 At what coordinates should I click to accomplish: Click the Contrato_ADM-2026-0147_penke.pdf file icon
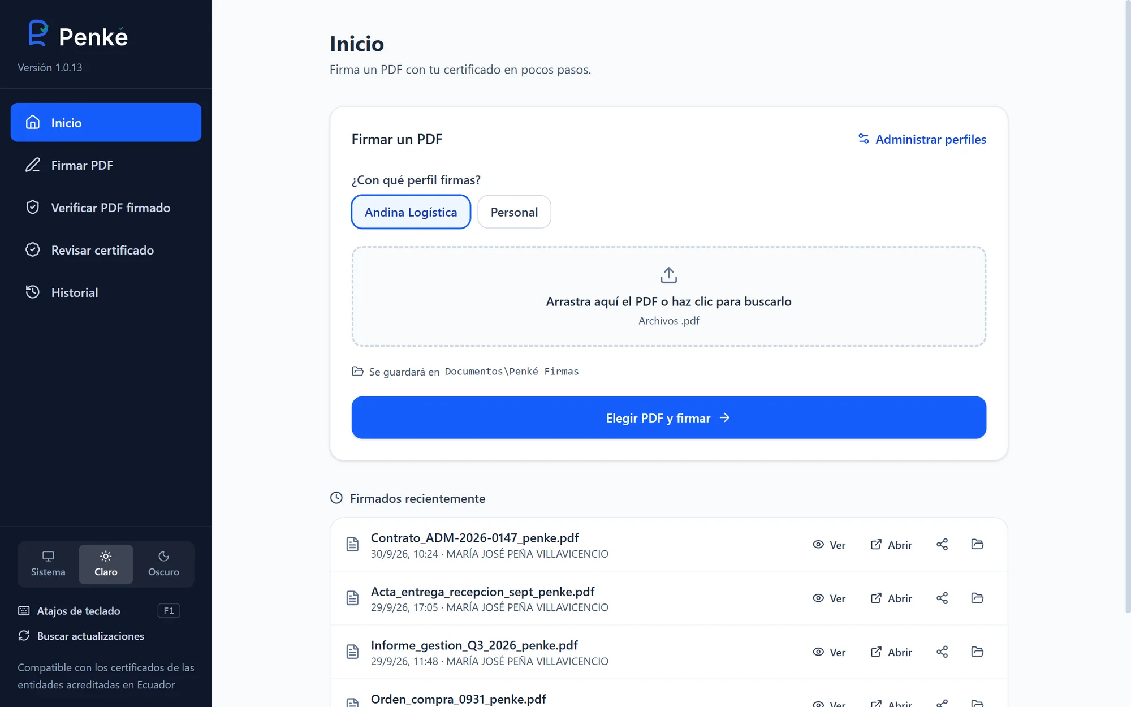point(352,544)
